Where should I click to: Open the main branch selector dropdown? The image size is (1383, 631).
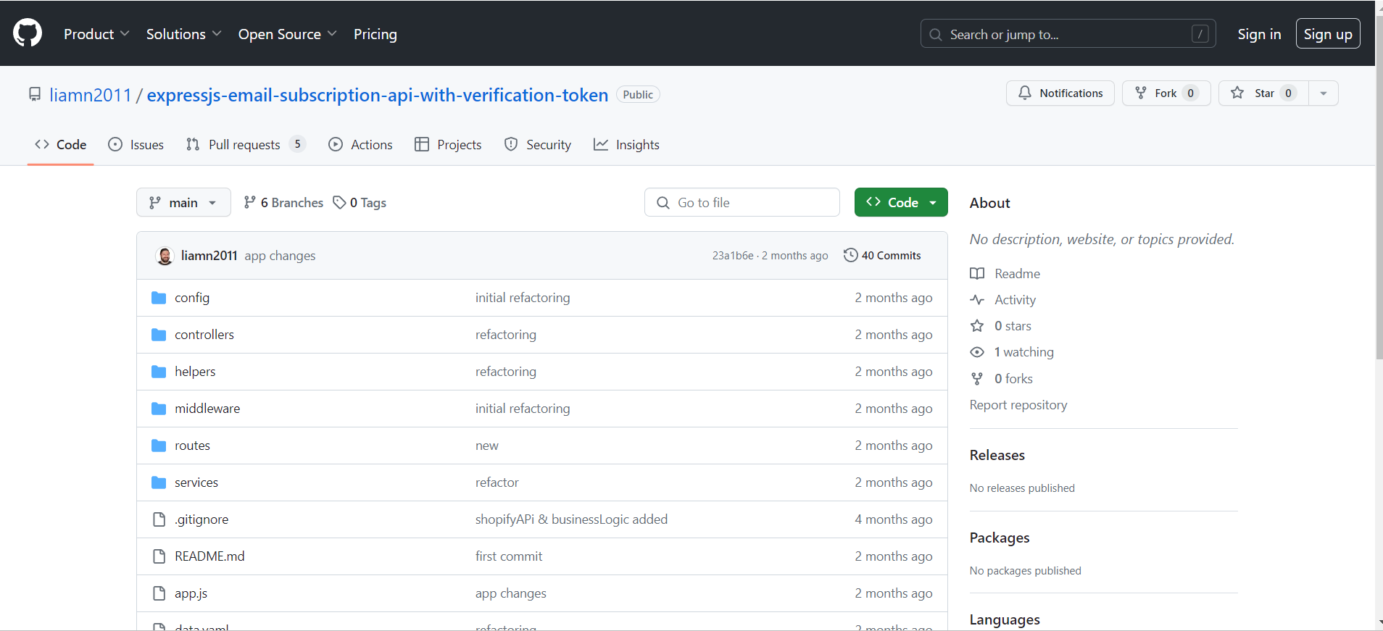point(183,202)
